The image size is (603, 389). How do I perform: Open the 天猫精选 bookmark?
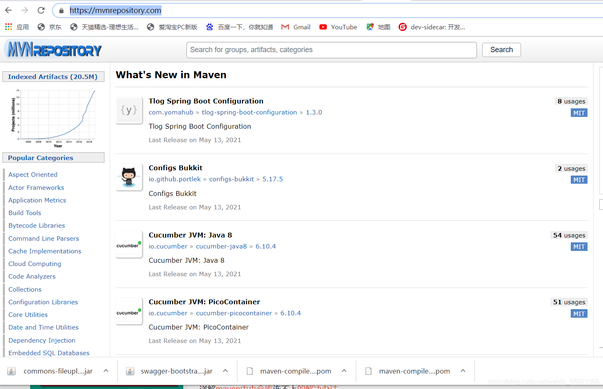[104, 27]
